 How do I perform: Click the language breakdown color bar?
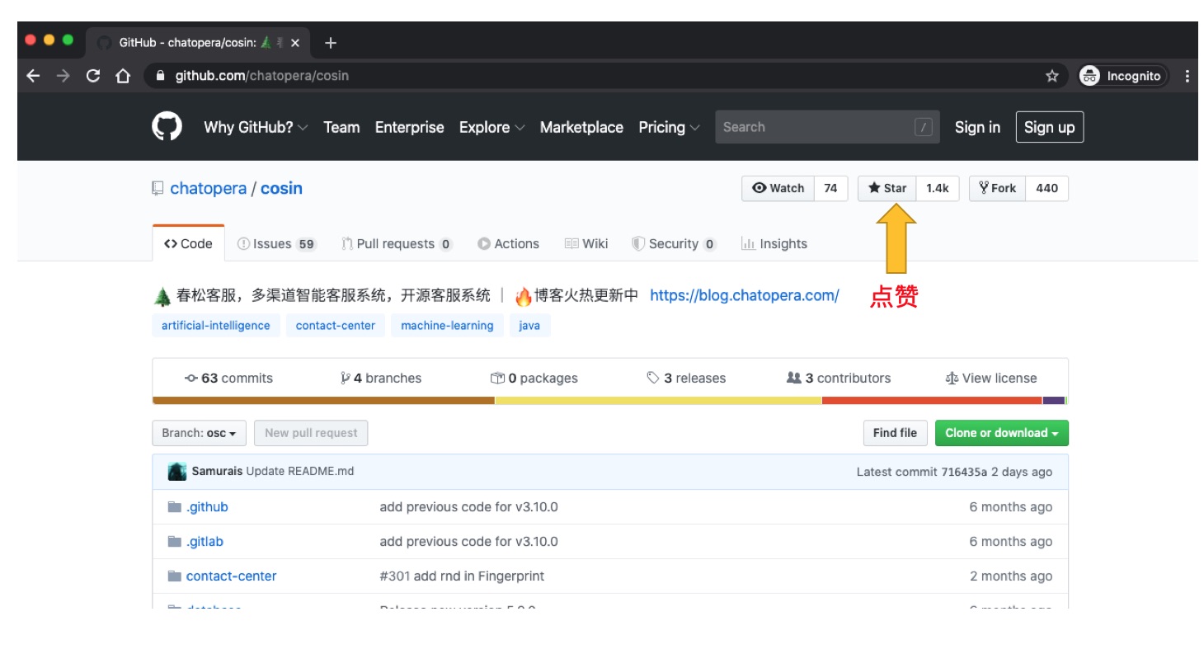click(610, 401)
